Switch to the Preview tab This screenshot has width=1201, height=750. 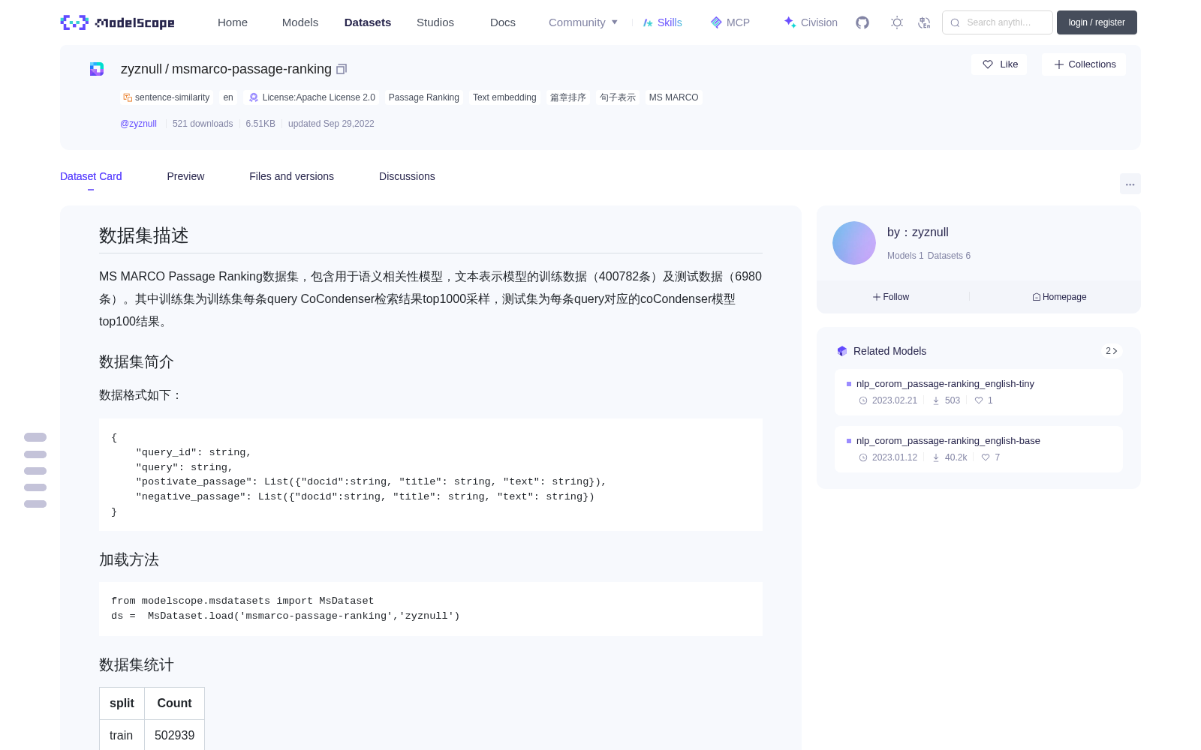coord(185,176)
